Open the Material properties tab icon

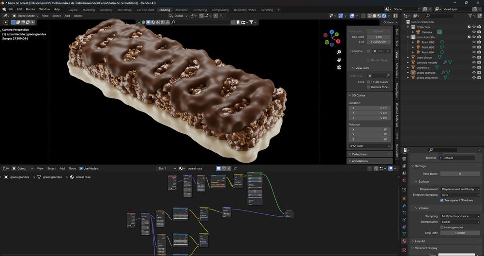[404, 241]
